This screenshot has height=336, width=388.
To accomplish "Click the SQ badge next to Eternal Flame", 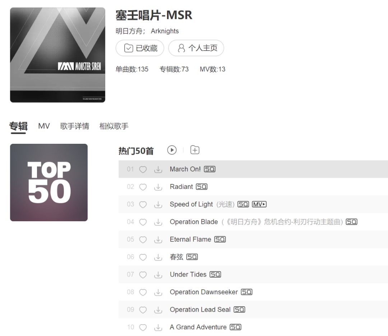I will pos(220,240).
